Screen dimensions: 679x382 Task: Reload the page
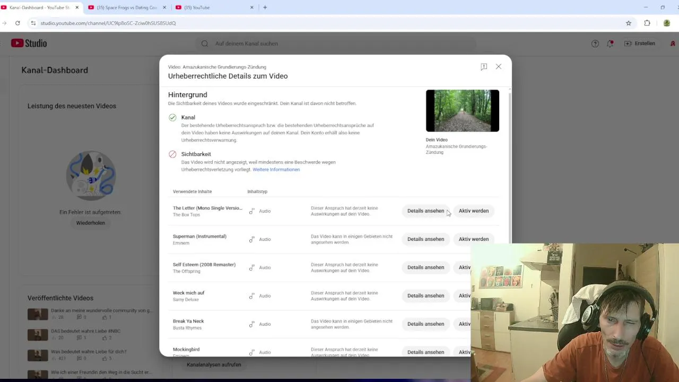pos(18,23)
